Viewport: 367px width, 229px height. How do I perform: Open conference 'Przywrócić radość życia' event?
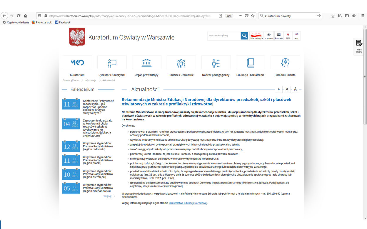99,107
